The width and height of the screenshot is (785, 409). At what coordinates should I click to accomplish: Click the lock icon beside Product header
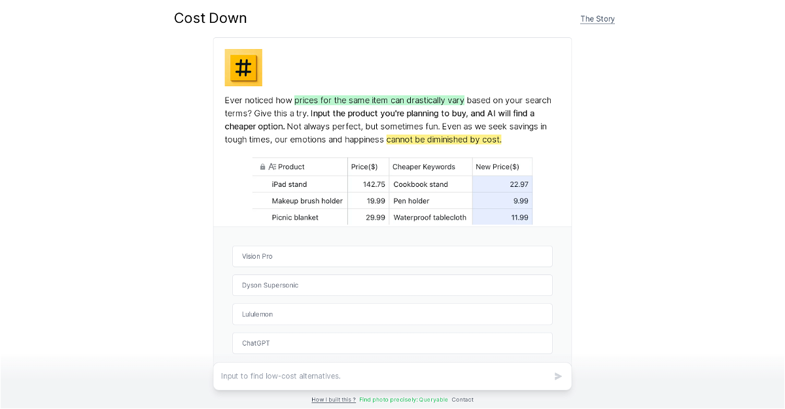[x=262, y=167]
